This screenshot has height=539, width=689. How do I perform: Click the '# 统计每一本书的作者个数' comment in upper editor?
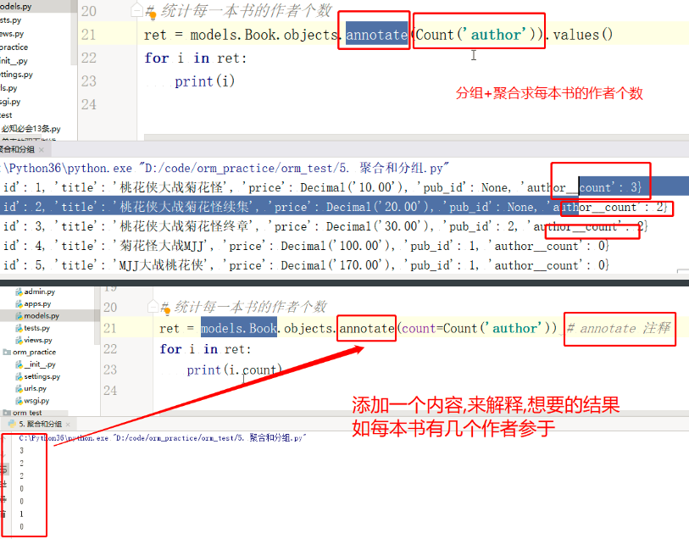click(x=239, y=11)
